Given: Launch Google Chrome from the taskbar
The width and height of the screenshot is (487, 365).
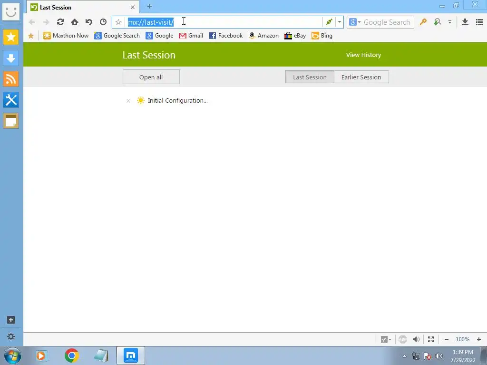Looking at the screenshot, I should (x=72, y=355).
